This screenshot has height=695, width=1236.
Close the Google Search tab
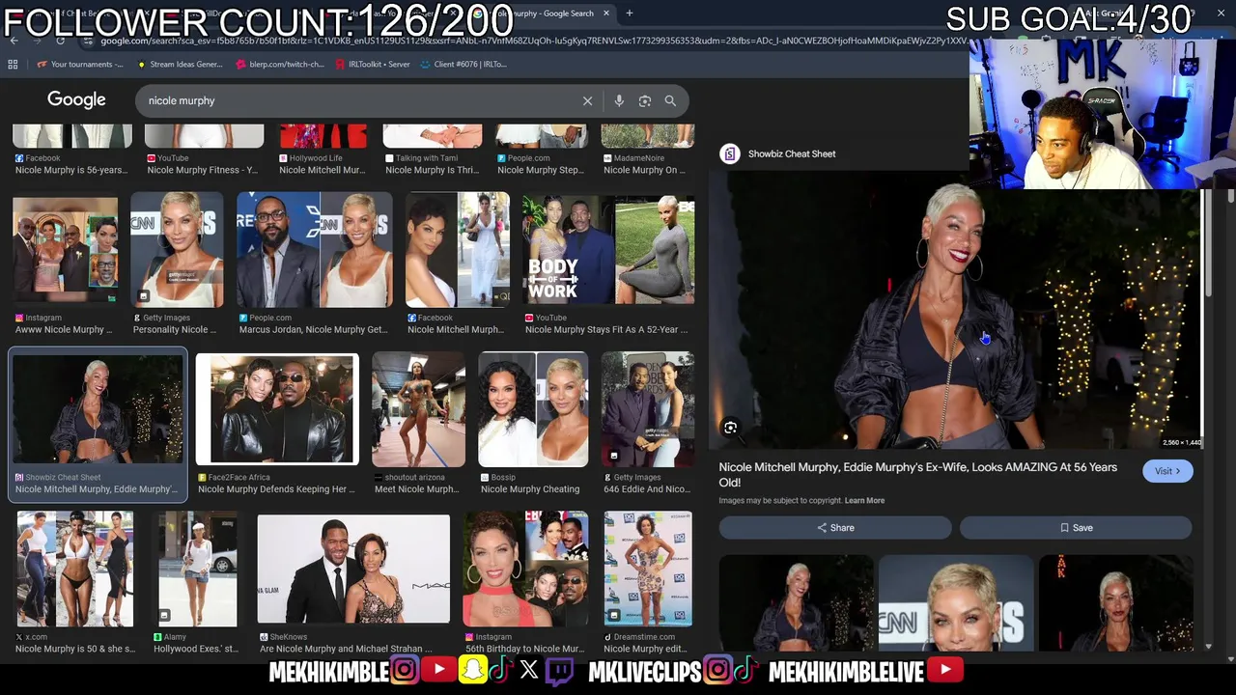tap(606, 14)
